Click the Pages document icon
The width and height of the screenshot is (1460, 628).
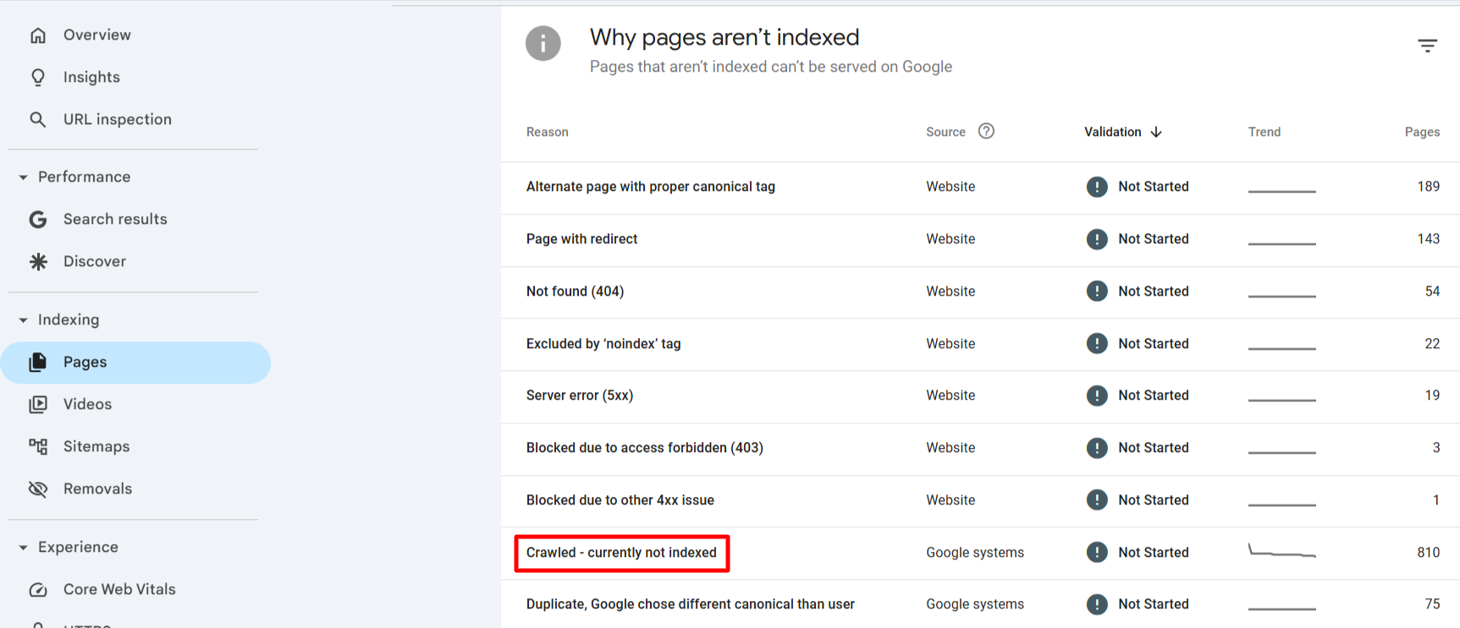pyautogui.click(x=38, y=363)
